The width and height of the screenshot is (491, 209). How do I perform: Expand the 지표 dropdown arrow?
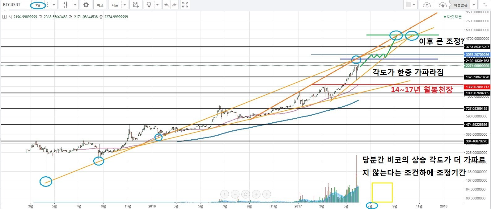point(124,5)
